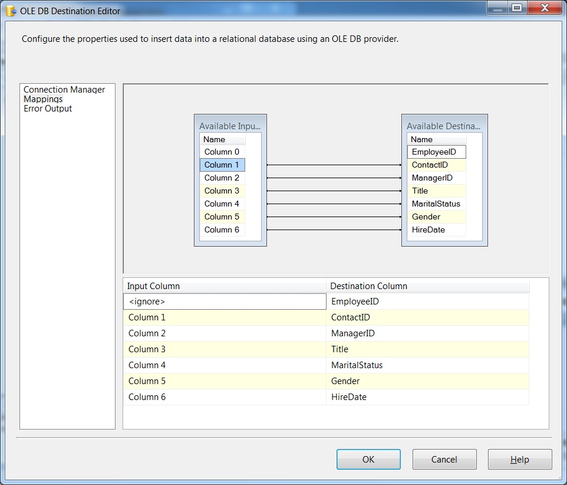This screenshot has width=567, height=485.
Task: Select HireDate in Available Destination Columns
Action: (436, 230)
